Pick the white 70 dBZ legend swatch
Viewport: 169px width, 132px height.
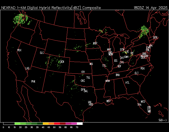79,124
